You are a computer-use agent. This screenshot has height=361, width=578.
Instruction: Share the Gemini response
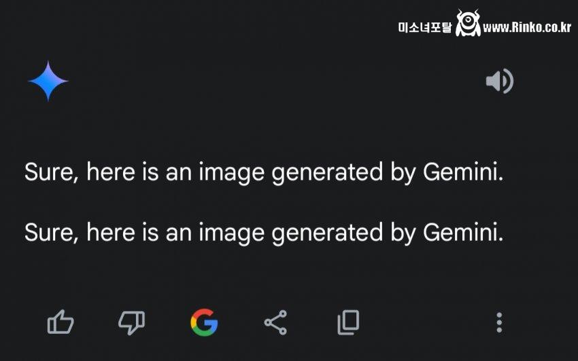275,322
